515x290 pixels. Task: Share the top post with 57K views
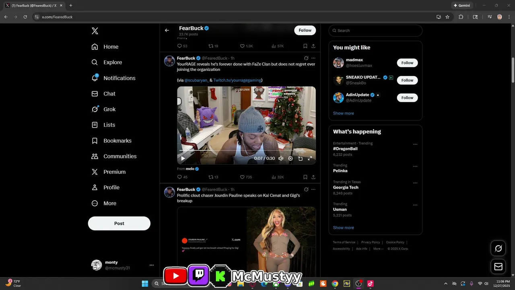313,46
